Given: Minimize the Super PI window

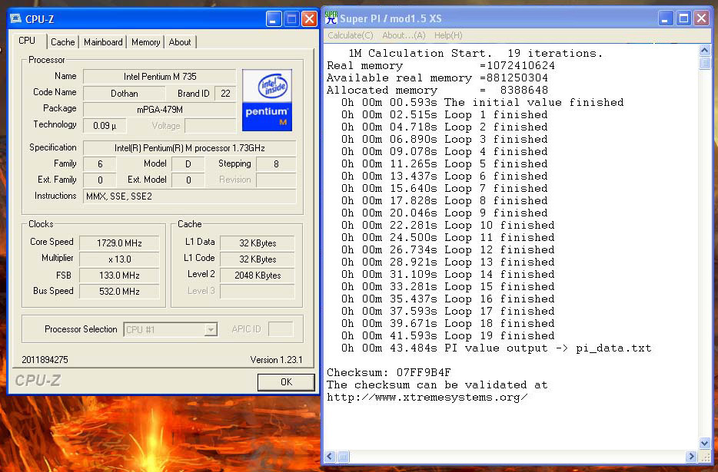Looking at the screenshot, I should pos(665,18).
